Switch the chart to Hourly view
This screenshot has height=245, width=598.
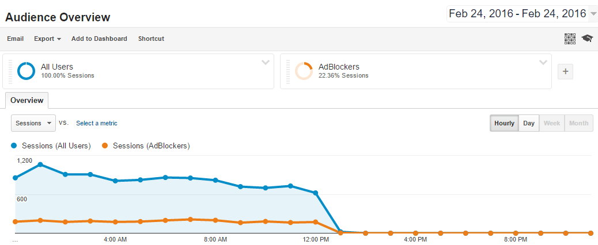[x=504, y=123]
